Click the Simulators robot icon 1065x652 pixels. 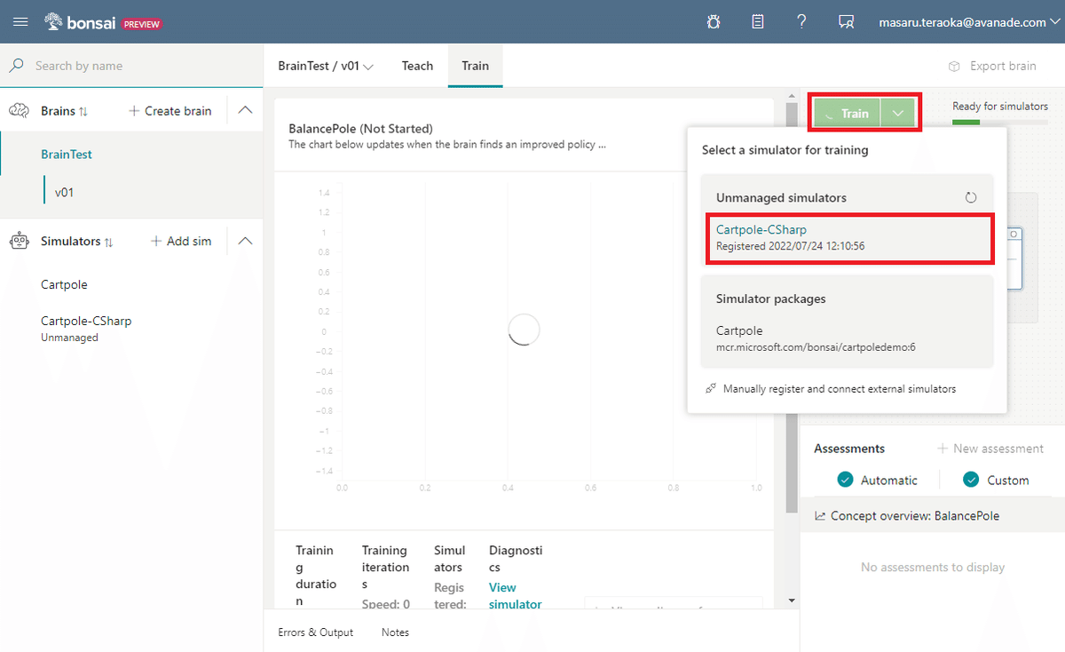coord(21,241)
